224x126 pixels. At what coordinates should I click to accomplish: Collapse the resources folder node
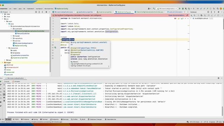point(7,48)
